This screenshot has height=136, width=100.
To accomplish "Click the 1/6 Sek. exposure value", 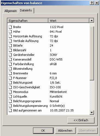I will coord(55,83).
